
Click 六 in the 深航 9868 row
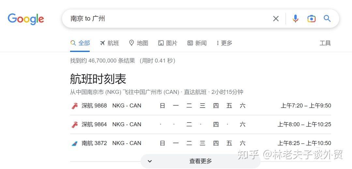(x=242, y=106)
